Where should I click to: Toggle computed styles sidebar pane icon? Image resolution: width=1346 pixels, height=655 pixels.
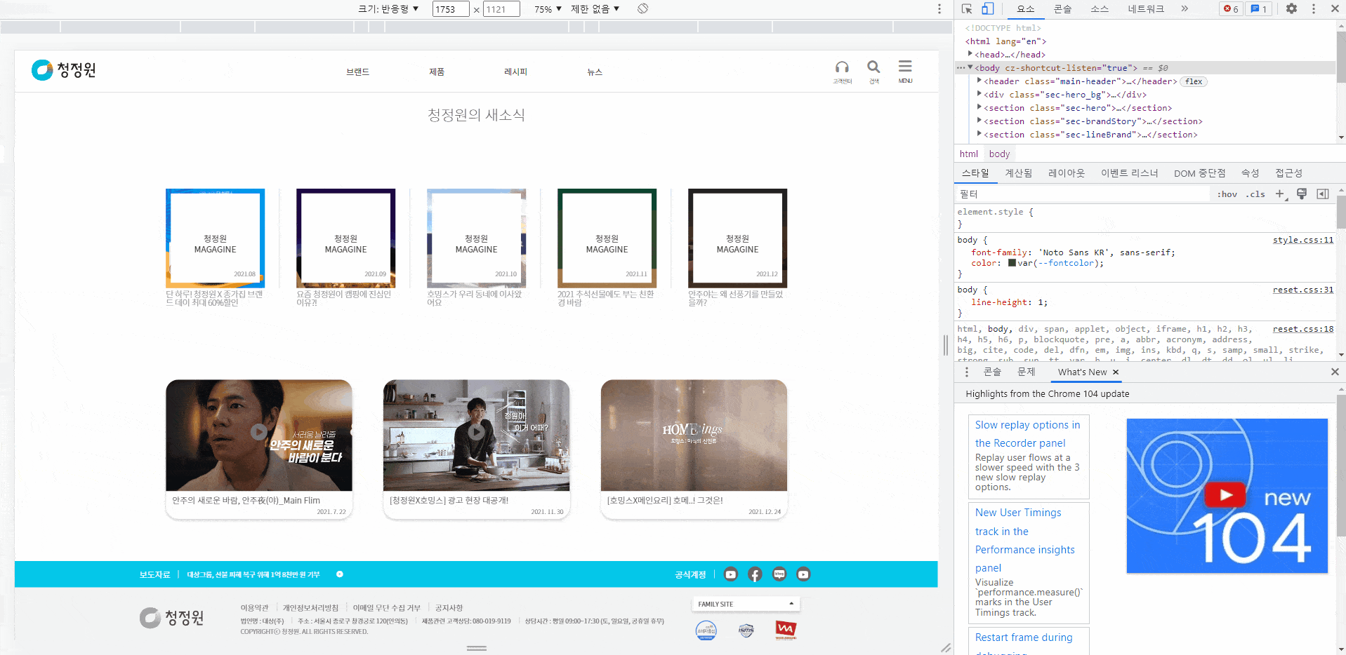1323,194
